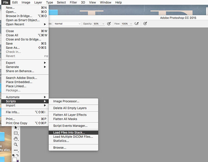The image size is (208, 162).
Task: Open the Window menu
Action: (106, 2)
